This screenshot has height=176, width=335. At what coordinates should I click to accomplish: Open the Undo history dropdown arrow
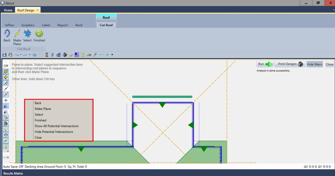coord(21,55)
